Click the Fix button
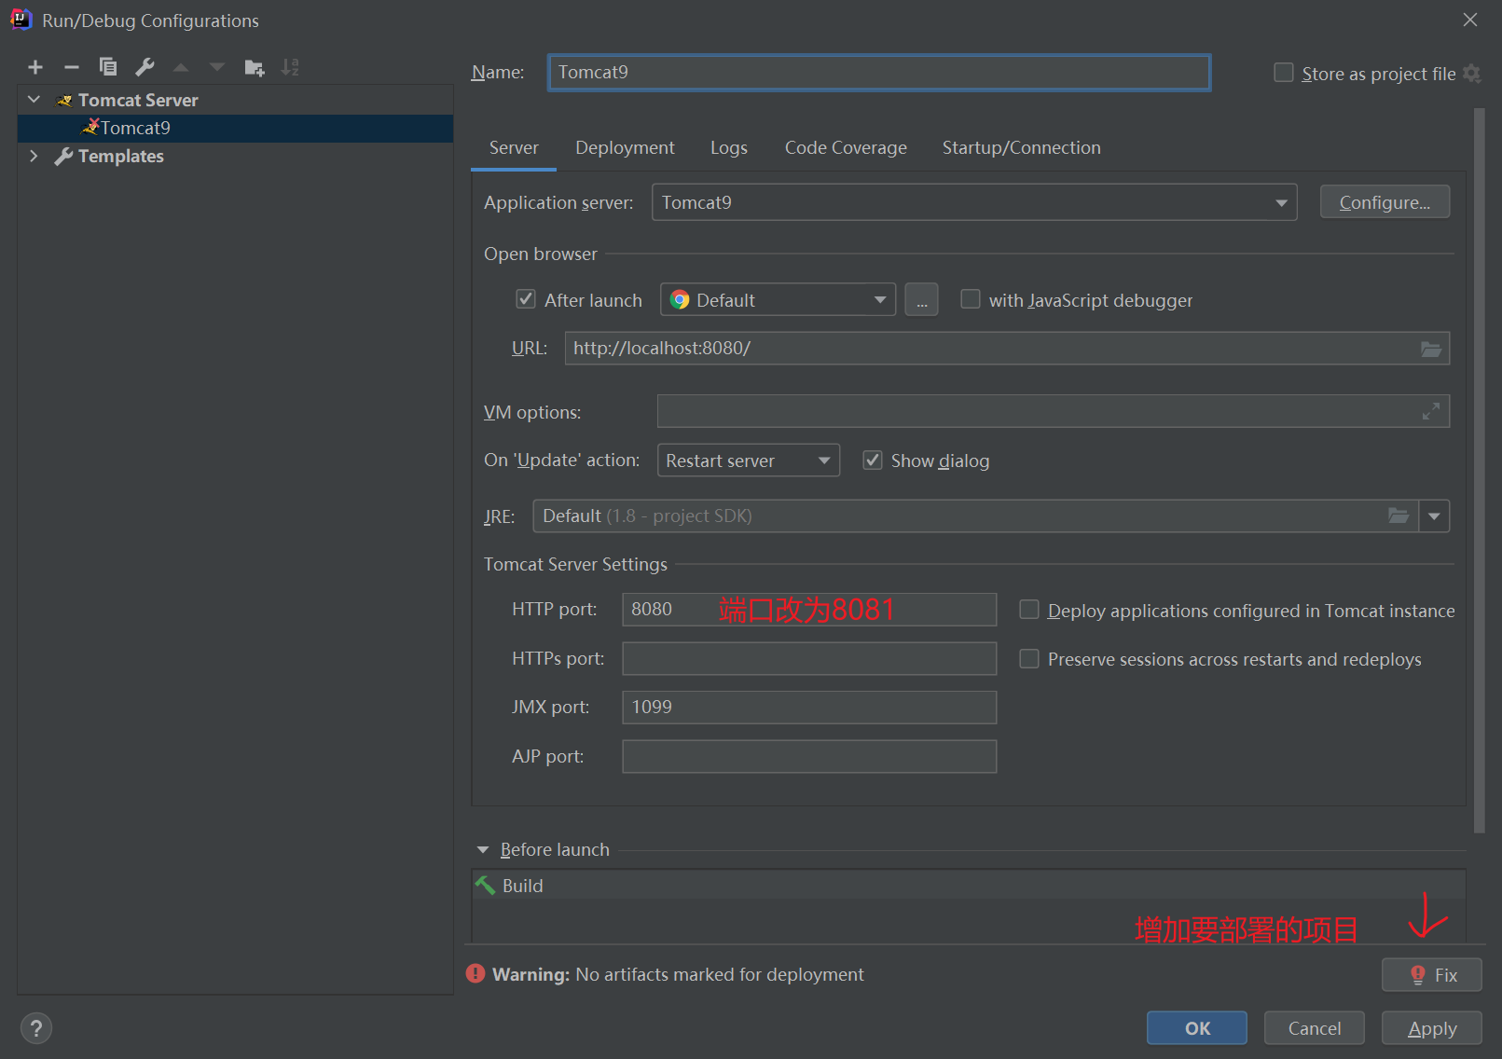This screenshot has height=1059, width=1502. point(1432,975)
